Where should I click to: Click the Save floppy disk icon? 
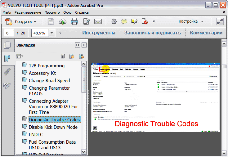[51, 22]
